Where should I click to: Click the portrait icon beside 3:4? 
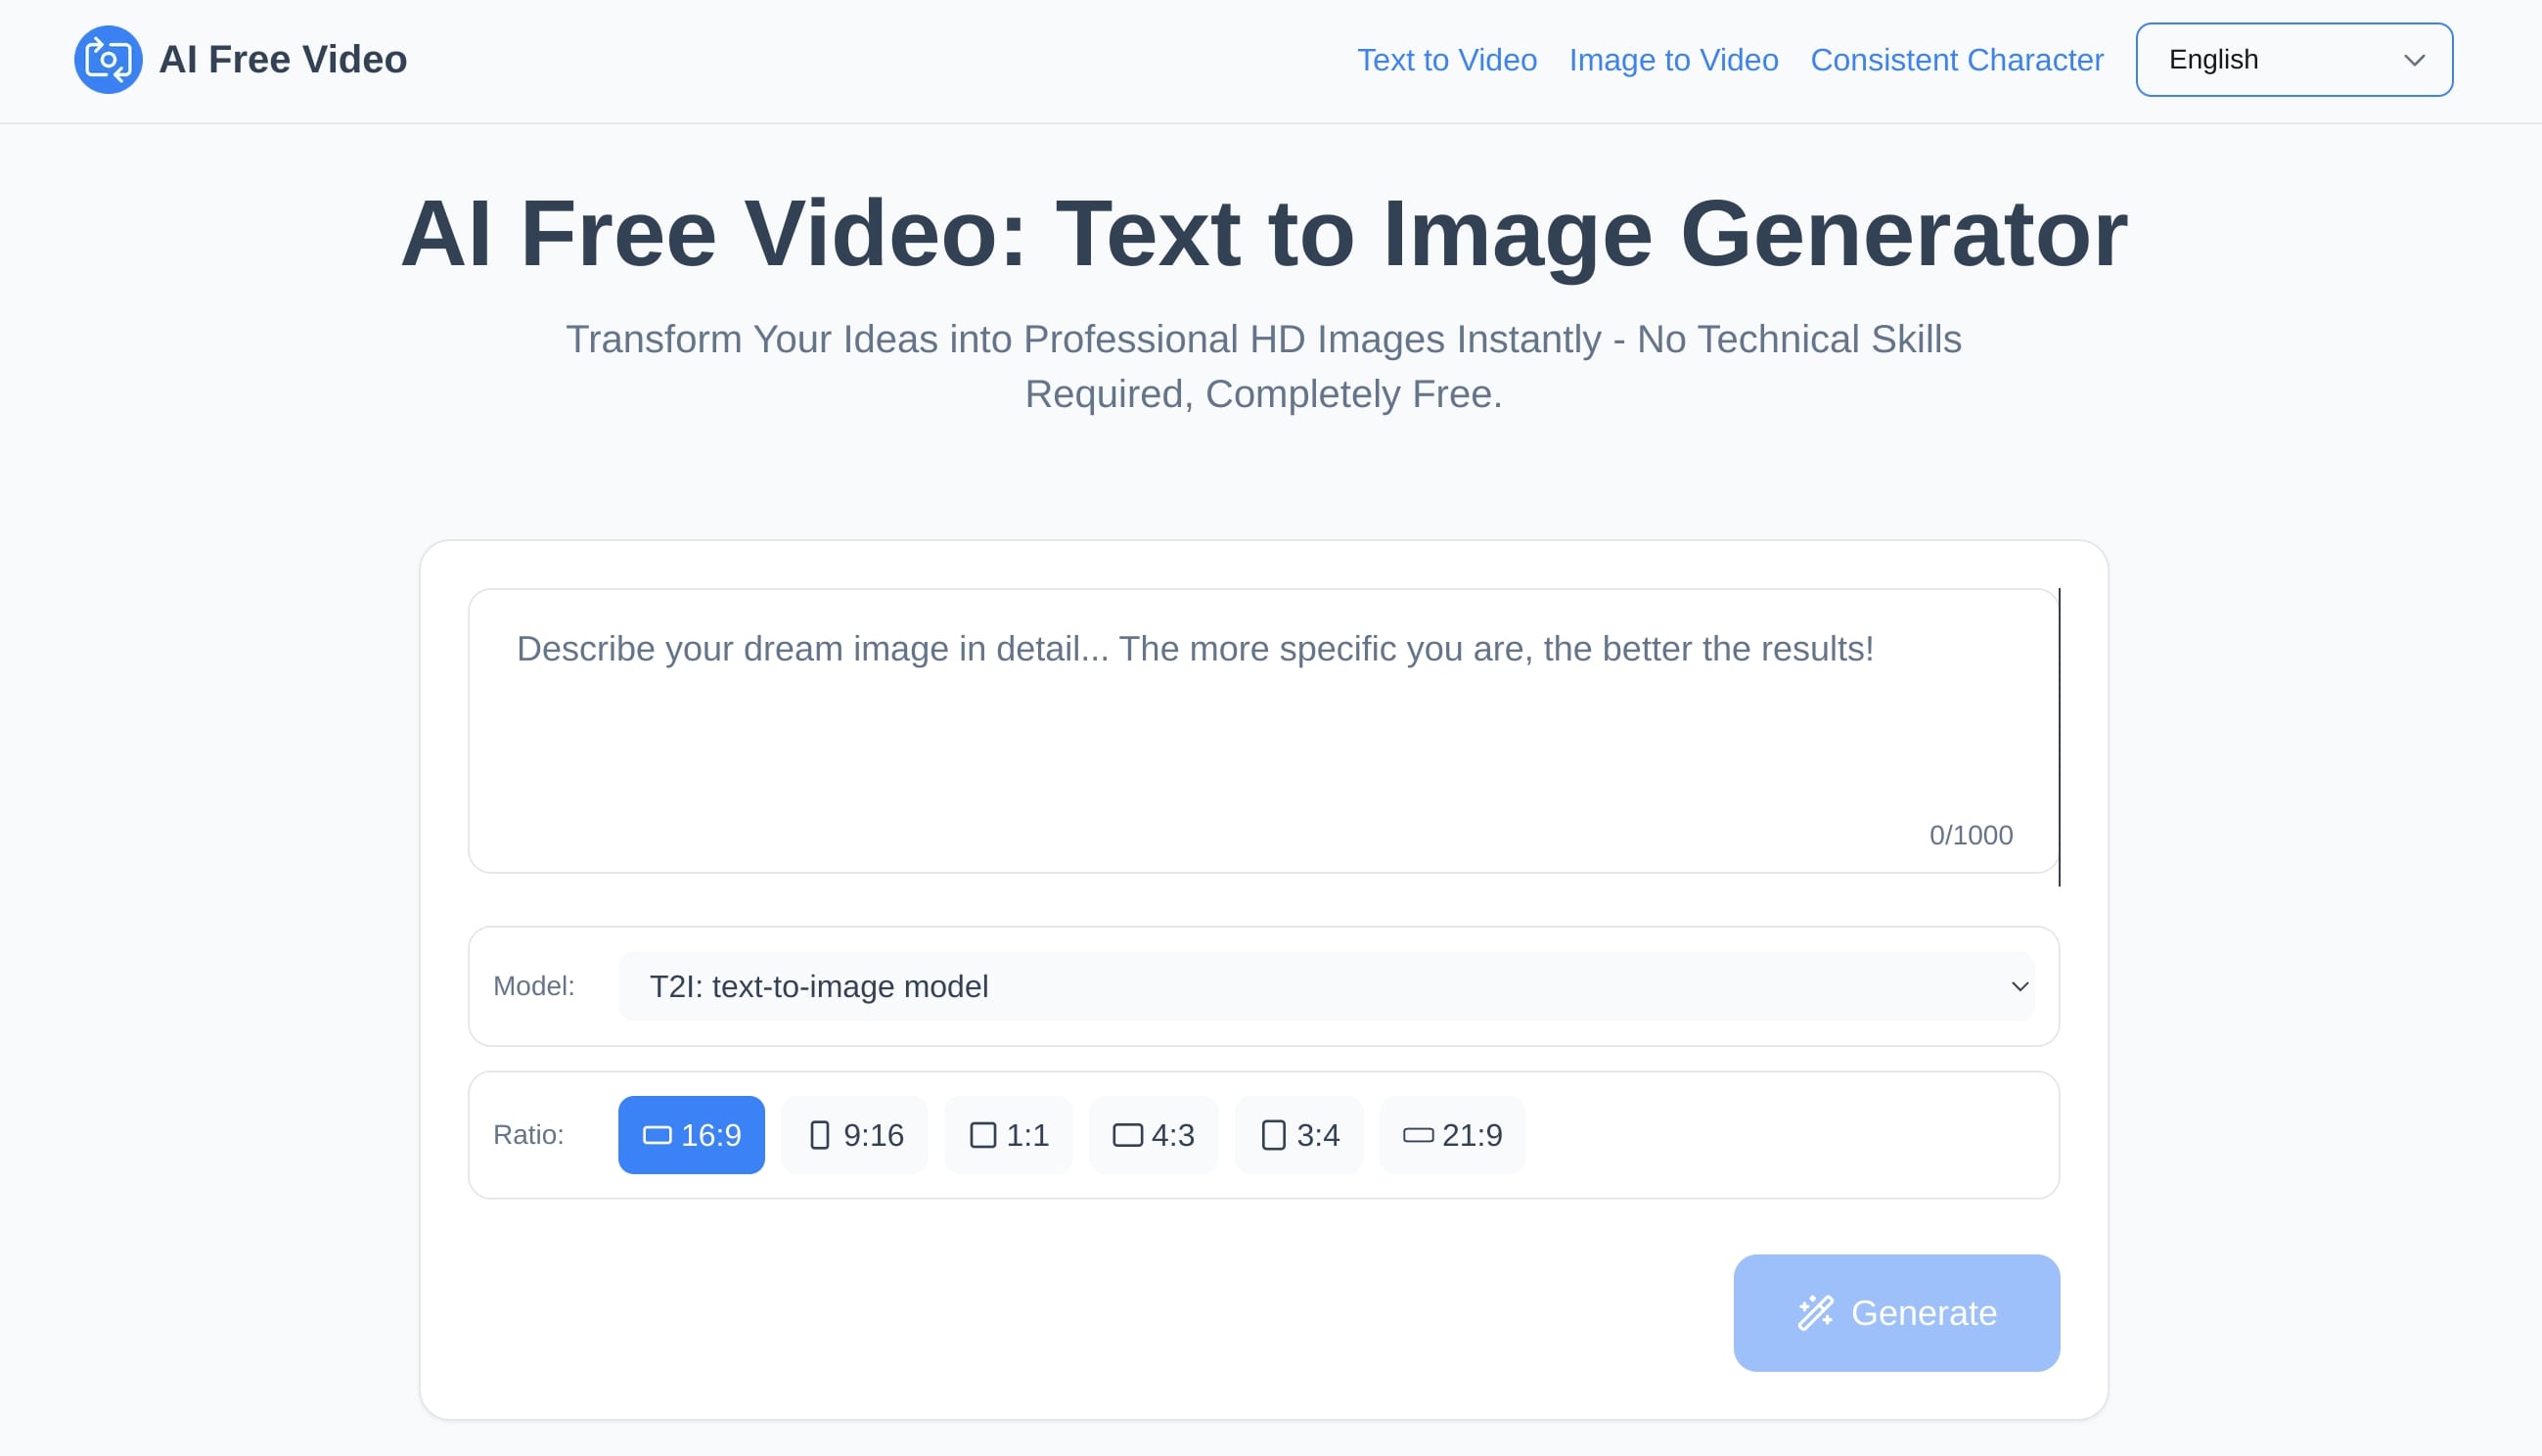tap(1274, 1135)
